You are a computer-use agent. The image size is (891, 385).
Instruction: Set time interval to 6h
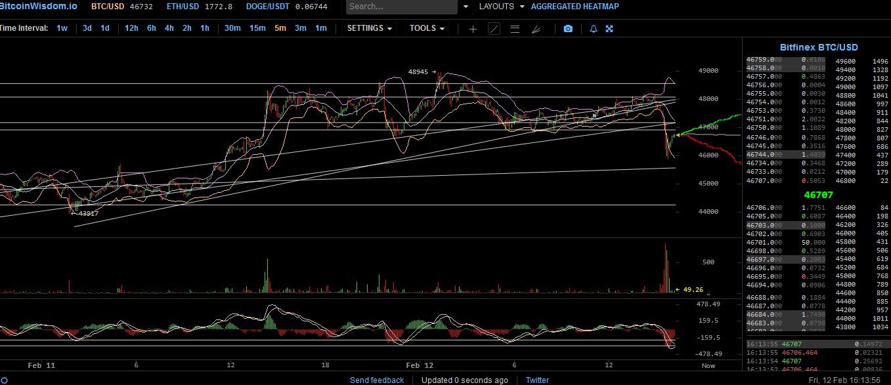point(152,28)
